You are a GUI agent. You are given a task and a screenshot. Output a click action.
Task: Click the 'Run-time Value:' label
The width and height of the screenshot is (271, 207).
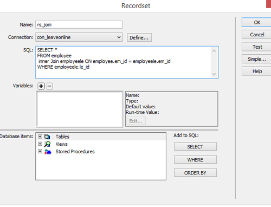143,112
